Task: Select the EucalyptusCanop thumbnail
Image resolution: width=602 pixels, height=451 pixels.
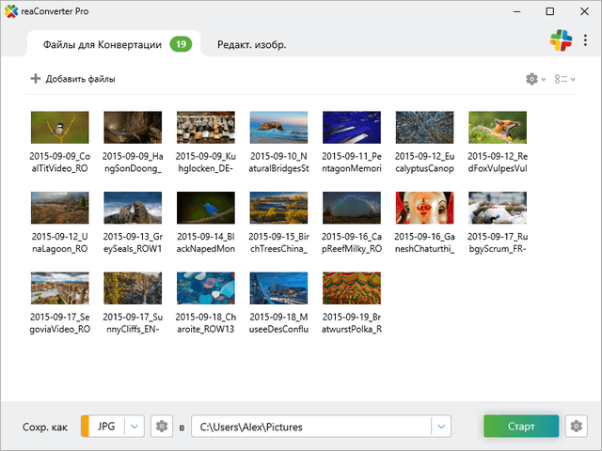Action: pos(424,128)
